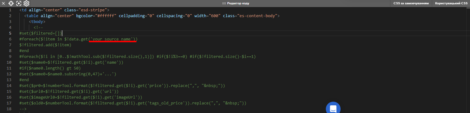This screenshot has height=113, width=470.
Task: Click the width="600" attribute
Action: [207, 16]
